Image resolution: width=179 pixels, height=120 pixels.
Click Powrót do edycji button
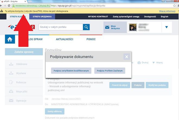tap(120, 85)
